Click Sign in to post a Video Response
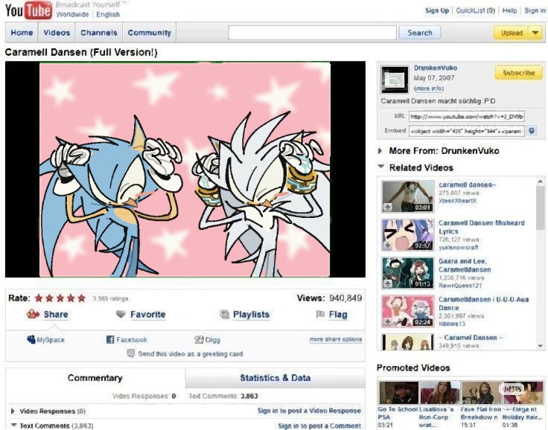 click(309, 411)
